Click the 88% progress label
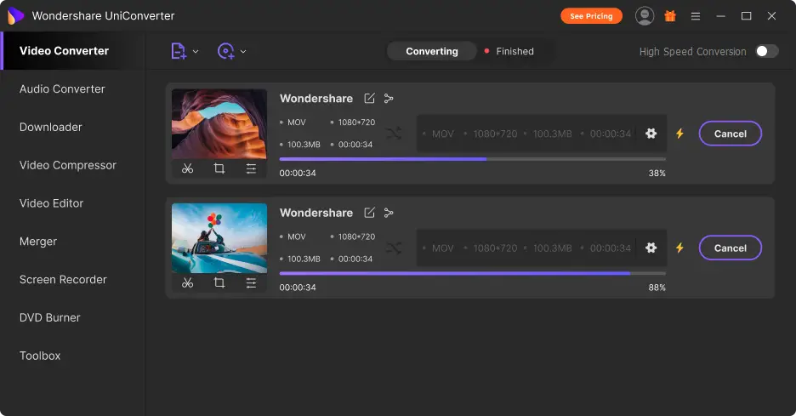 click(x=657, y=288)
